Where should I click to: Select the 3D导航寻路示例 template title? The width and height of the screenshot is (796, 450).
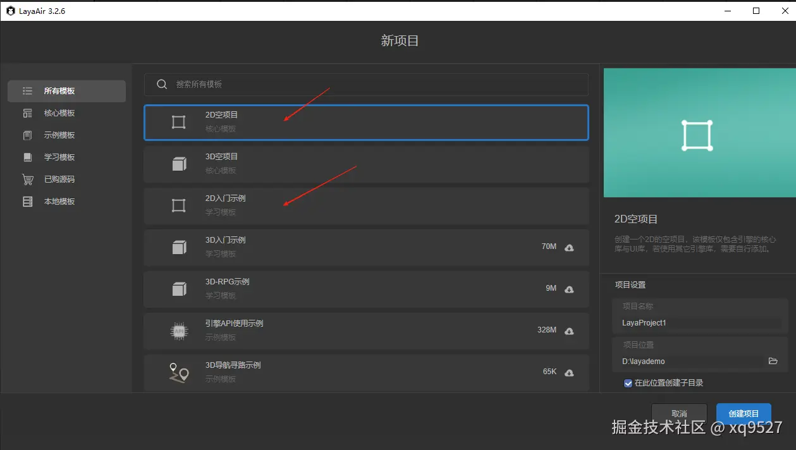233,365
